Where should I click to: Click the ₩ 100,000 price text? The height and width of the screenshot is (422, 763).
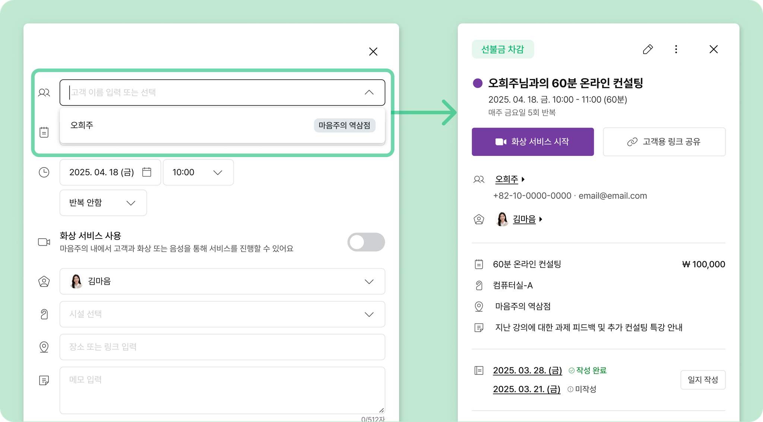coord(703,264)
